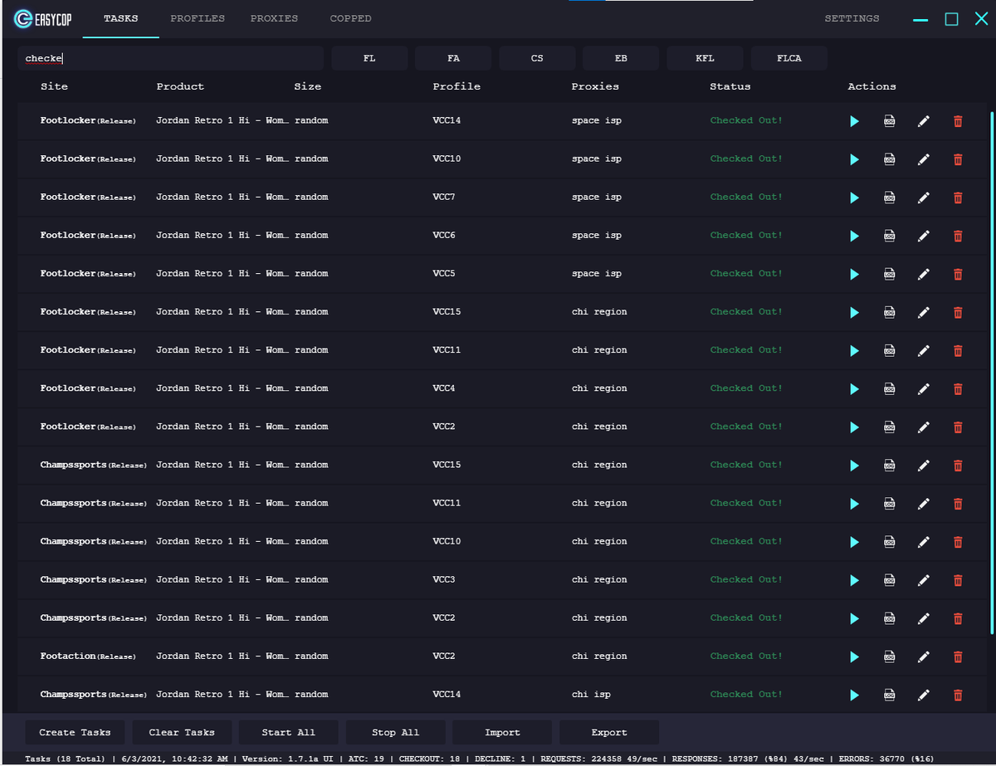Edit the Footlocker VCC2 task
996x766 pixels.
(923, 427)
